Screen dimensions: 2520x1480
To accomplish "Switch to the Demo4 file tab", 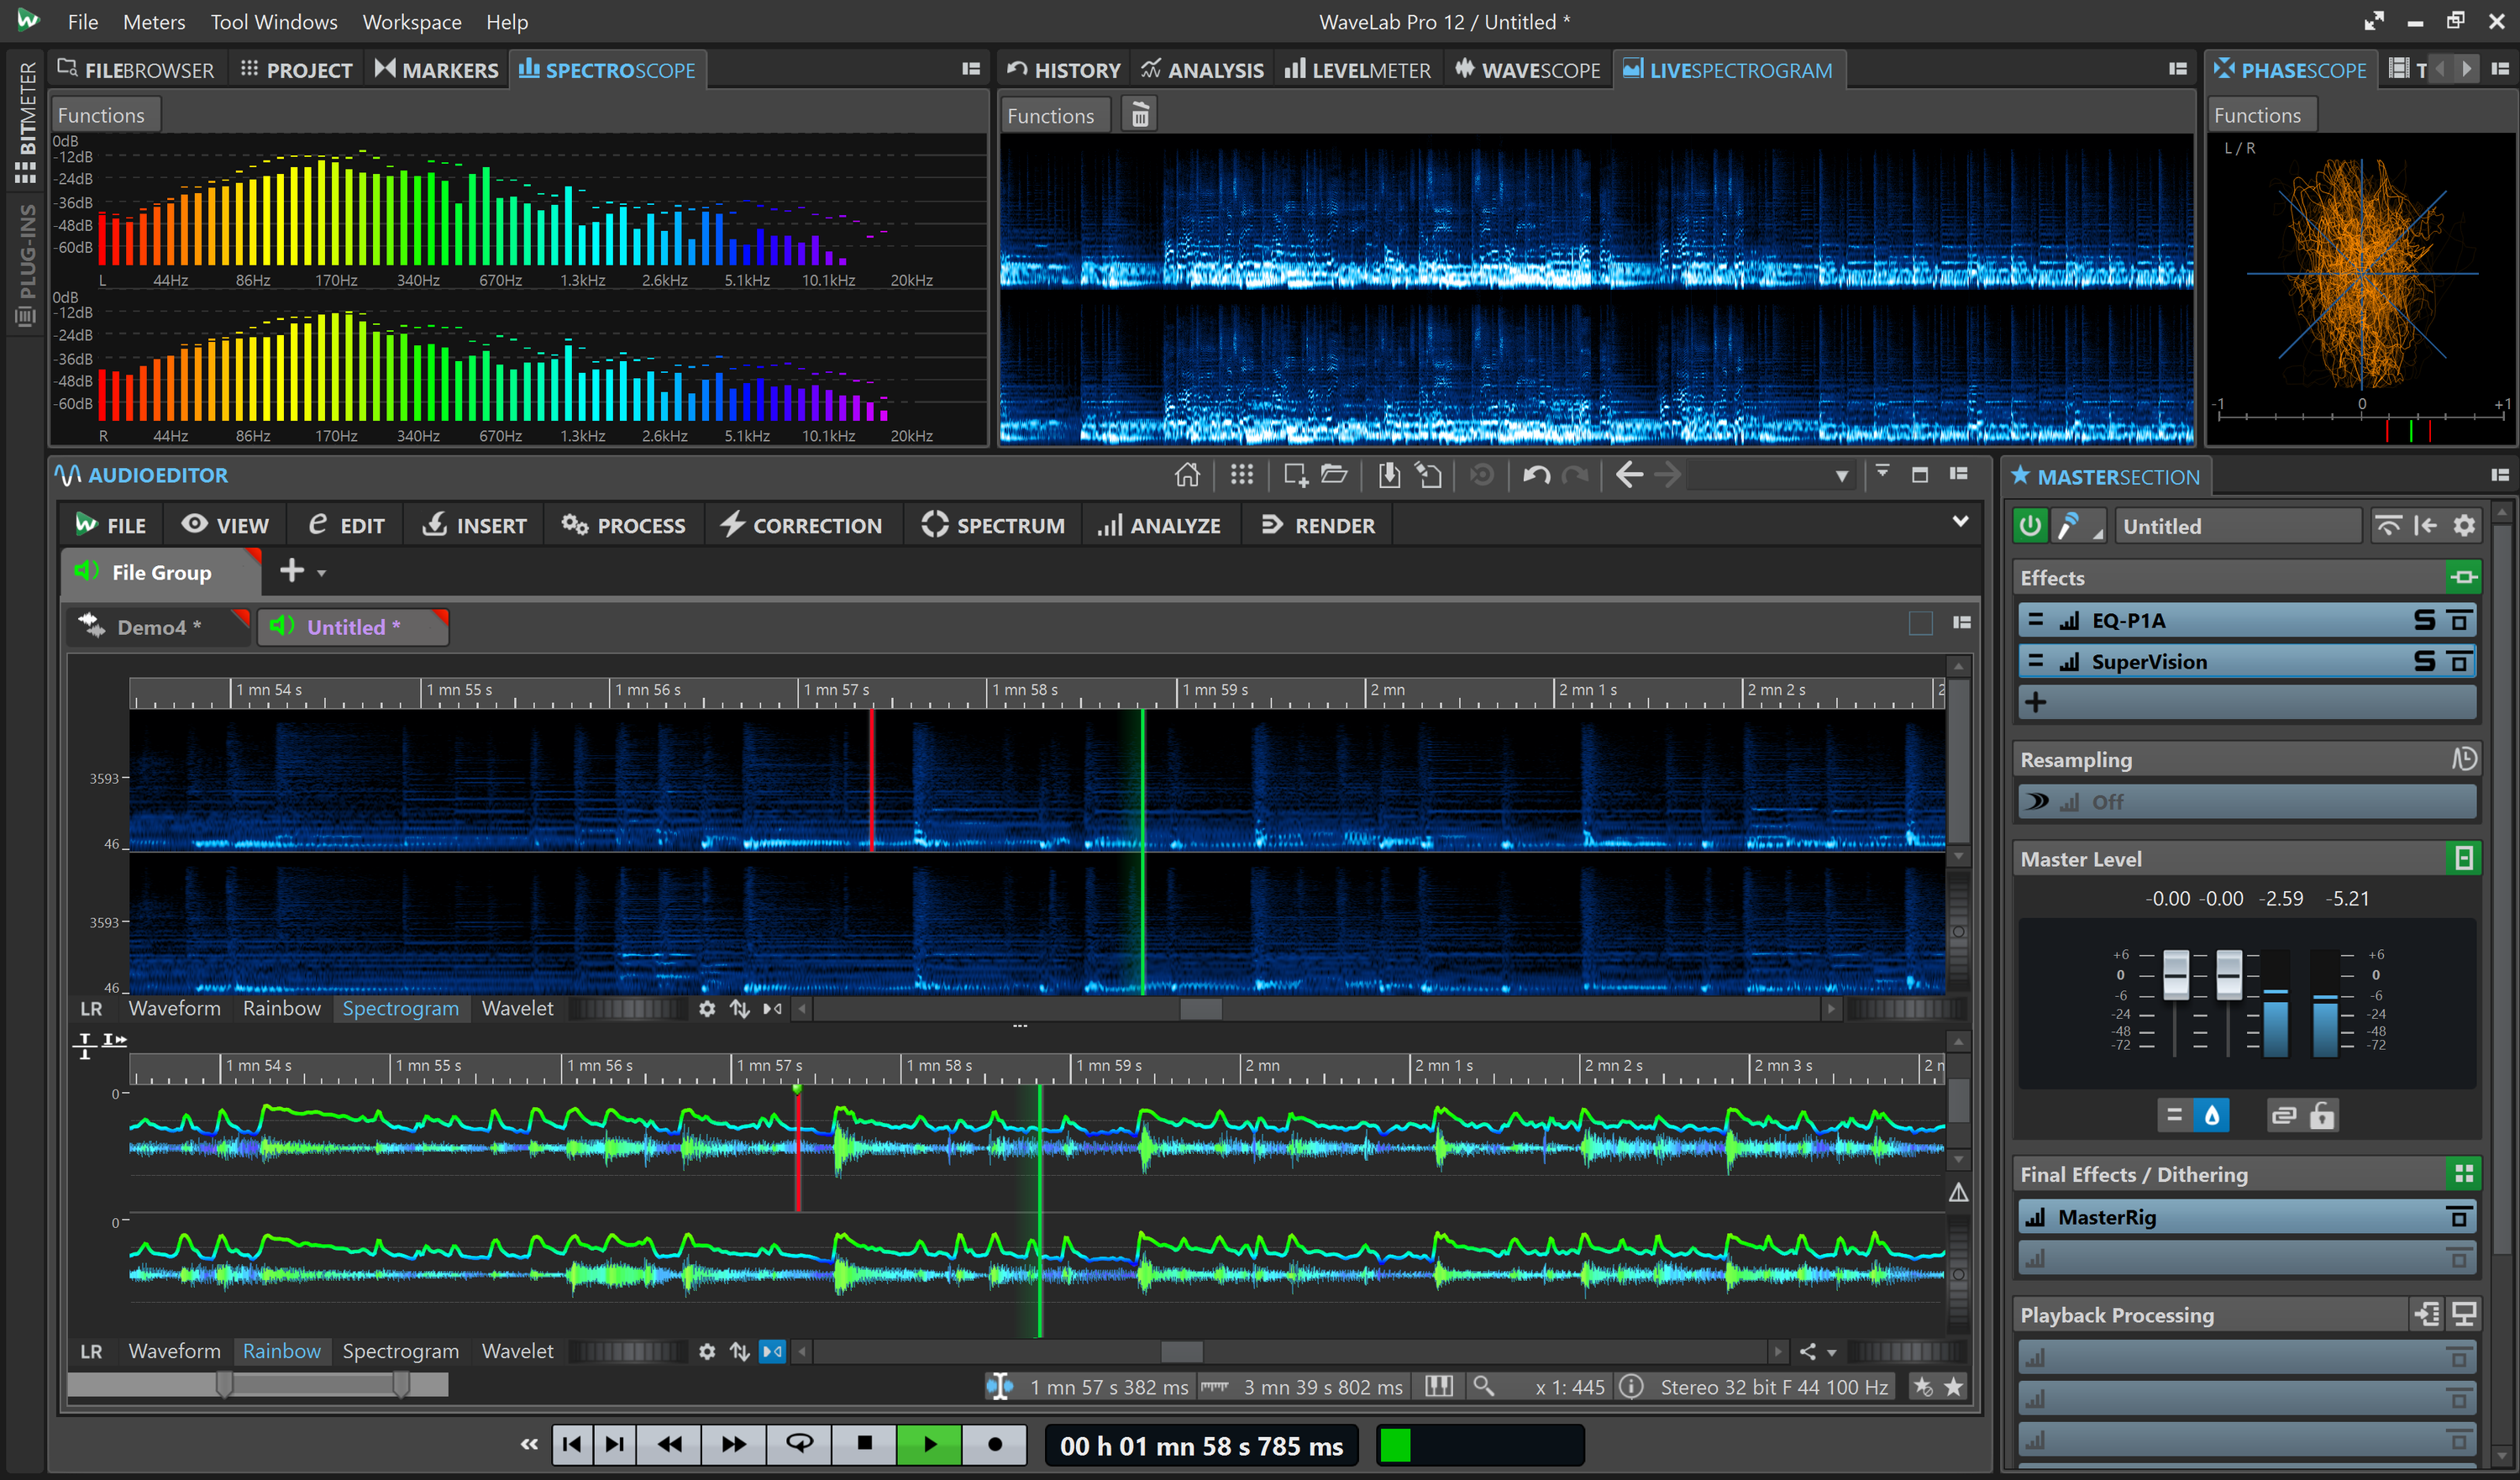I will (x=155, y=626).
